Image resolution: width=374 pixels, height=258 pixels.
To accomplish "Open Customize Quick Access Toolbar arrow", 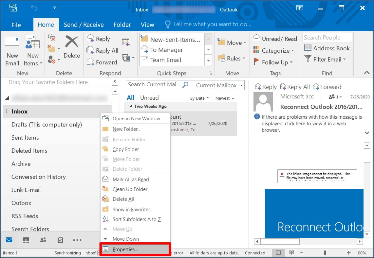I will 54,8.
